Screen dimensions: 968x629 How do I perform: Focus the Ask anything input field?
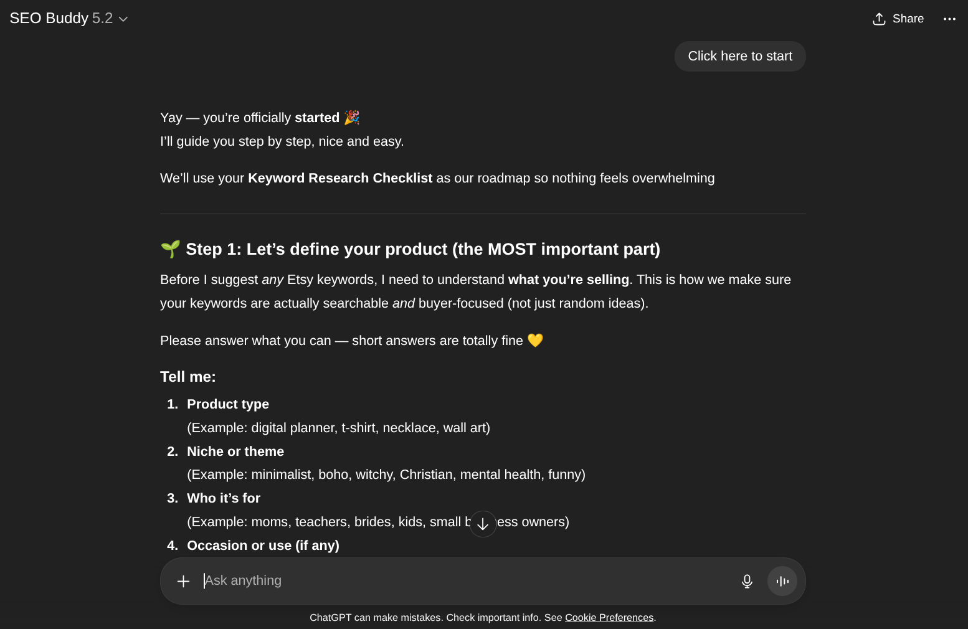(461, 580)
